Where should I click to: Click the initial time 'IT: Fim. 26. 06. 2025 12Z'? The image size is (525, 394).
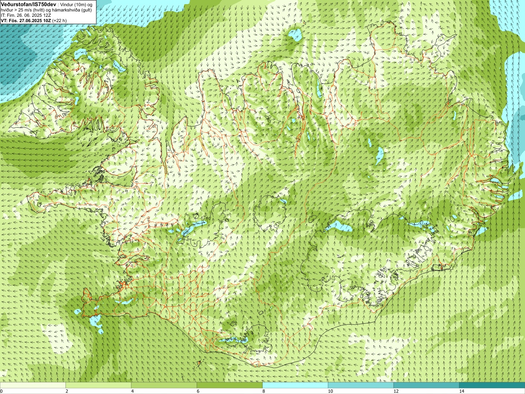(26, 15)
